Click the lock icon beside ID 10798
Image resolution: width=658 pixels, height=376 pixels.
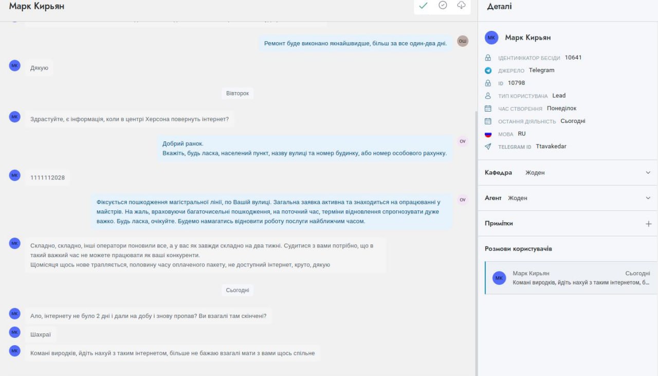(x=488, y=83)
